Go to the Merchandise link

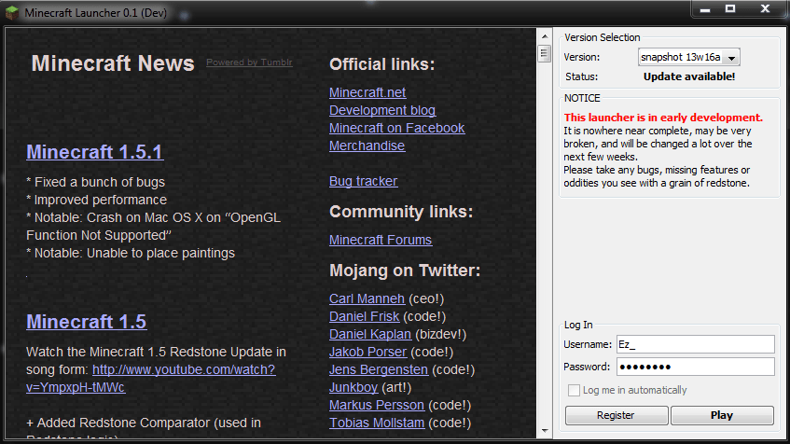pos(367,146)
